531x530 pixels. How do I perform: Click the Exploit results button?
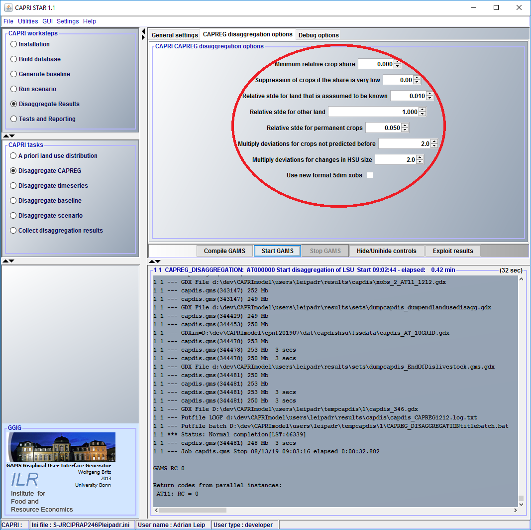click(453, 251)
